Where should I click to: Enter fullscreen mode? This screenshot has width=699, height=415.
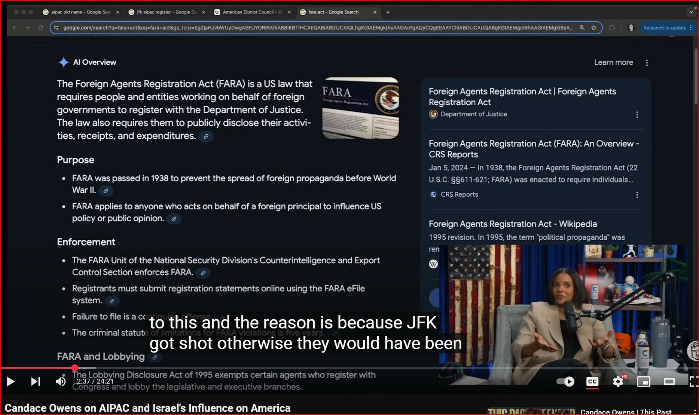[x=693, y=381]
